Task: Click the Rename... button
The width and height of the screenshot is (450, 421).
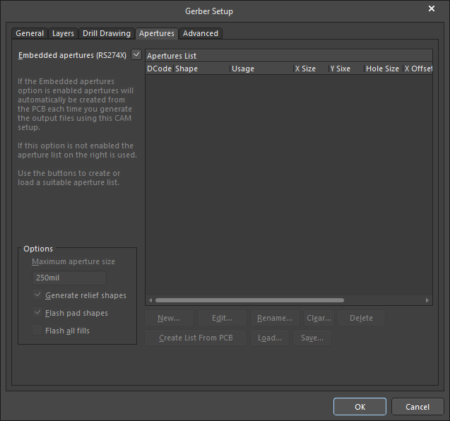Action: click(275, 318)
